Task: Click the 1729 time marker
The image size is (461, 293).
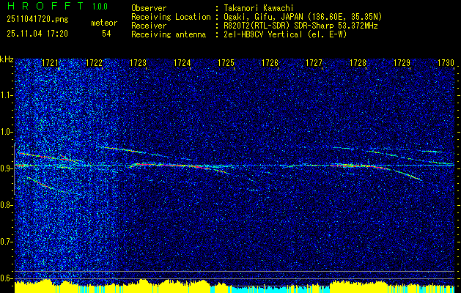Action: pyautogui.click(x=402, y=62)
